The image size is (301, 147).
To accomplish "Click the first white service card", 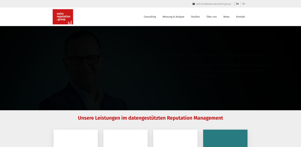I will pyautogui.click(x=76, y=138).
